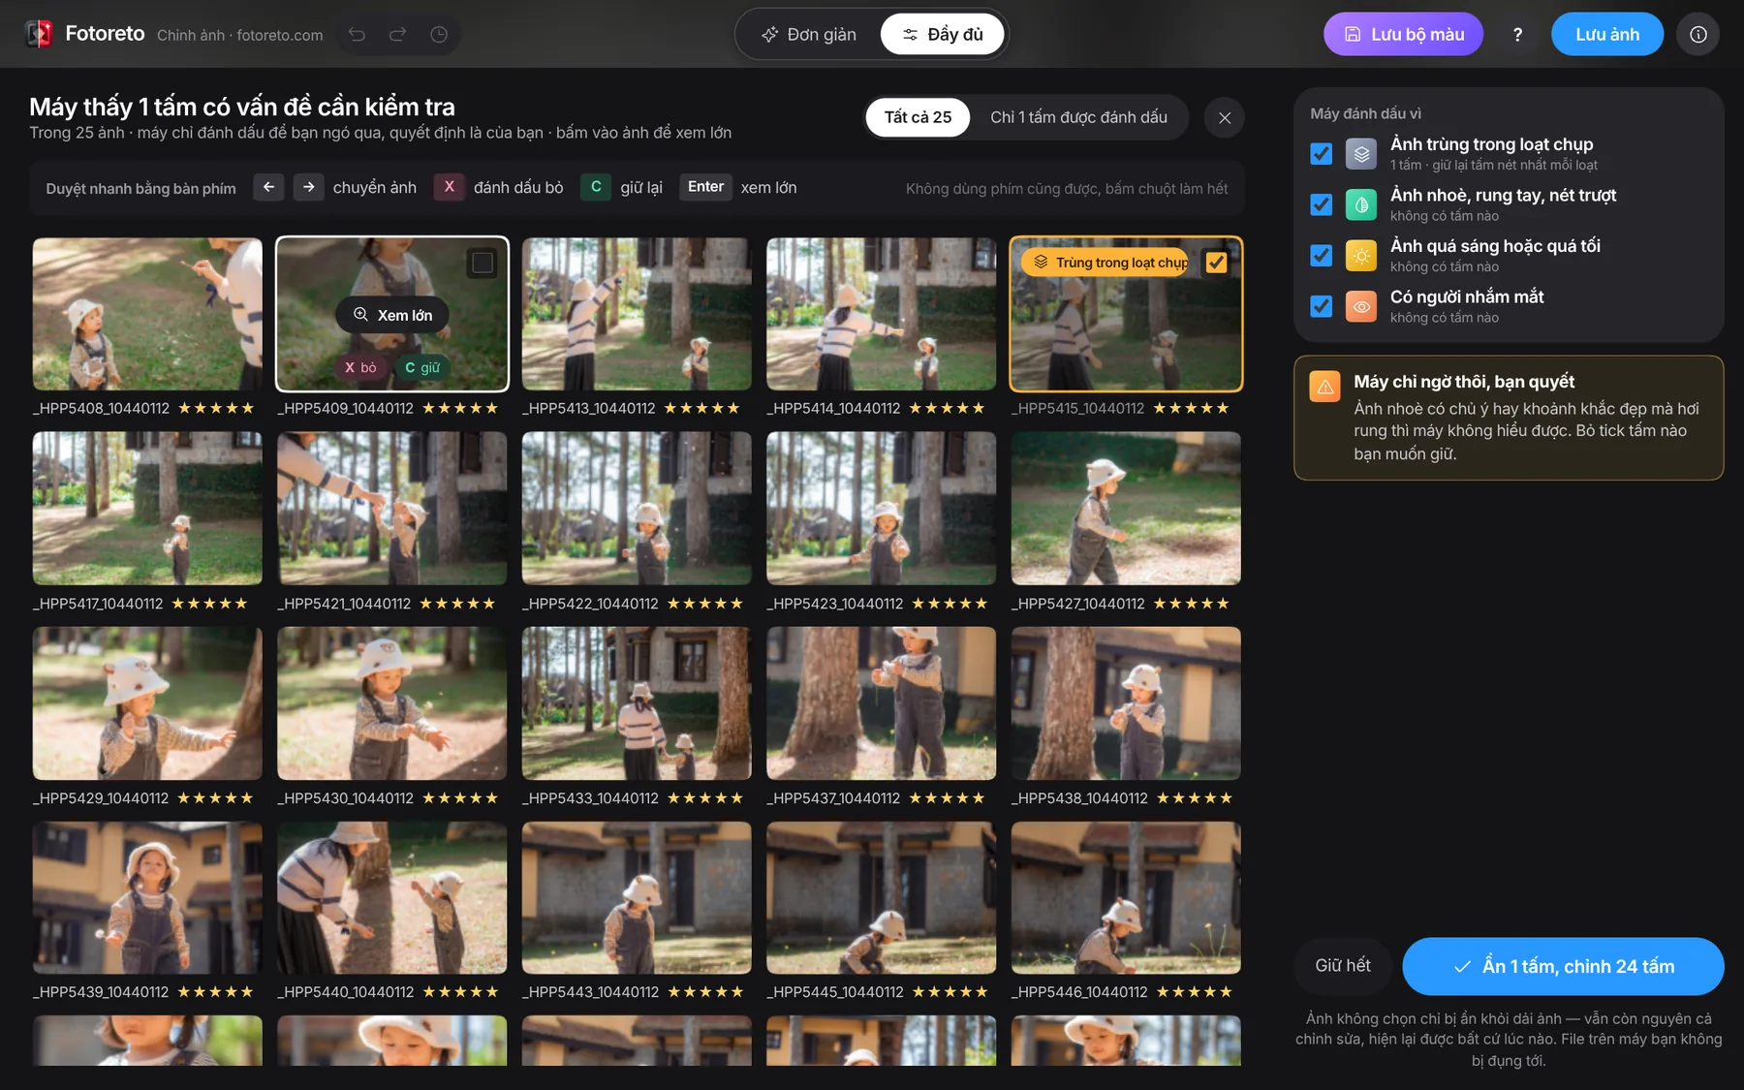Uncheck the closed eyes filter
The image size is (1744, 1090).
pyautogui.click(x=1321, y=306)
